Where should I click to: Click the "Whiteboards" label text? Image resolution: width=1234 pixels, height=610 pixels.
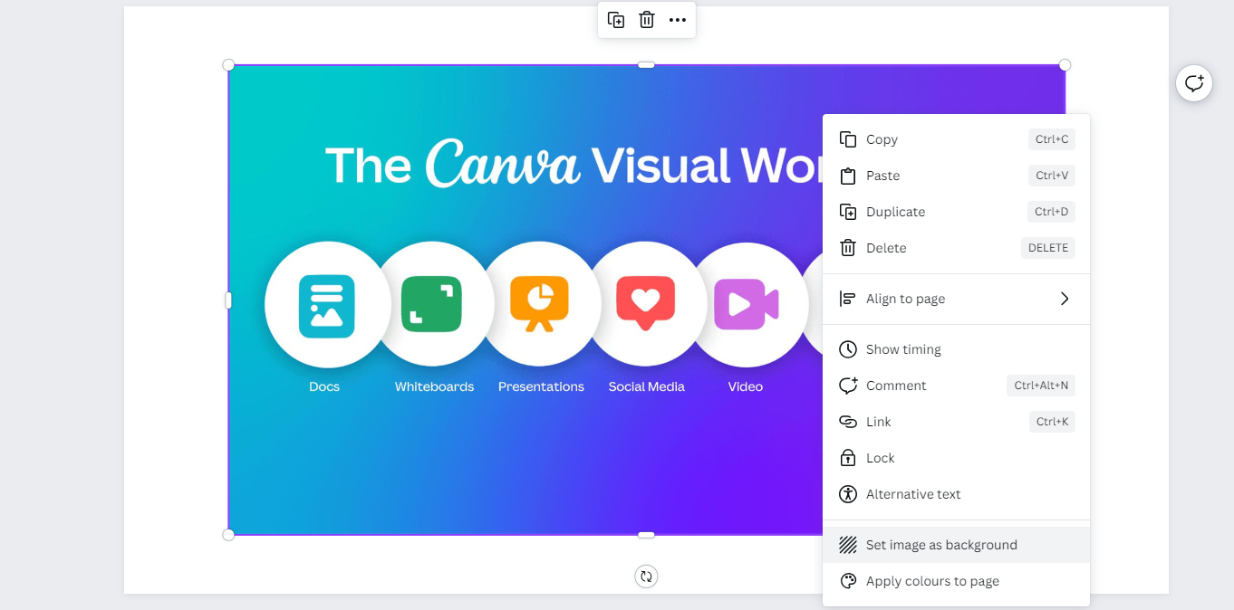point(434,386)
